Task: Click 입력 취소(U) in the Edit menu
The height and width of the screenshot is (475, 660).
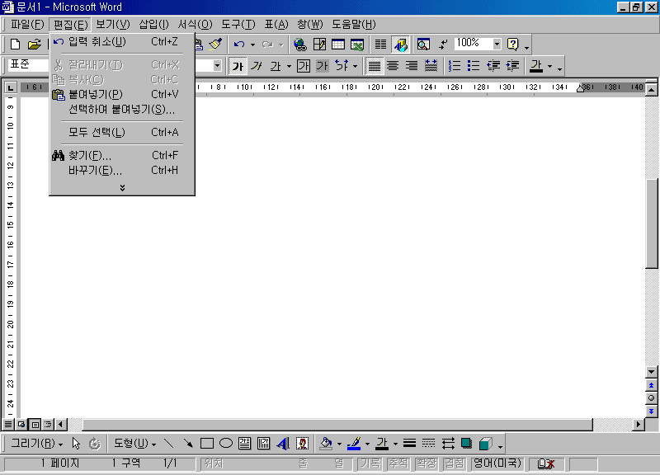Action: 122,42
